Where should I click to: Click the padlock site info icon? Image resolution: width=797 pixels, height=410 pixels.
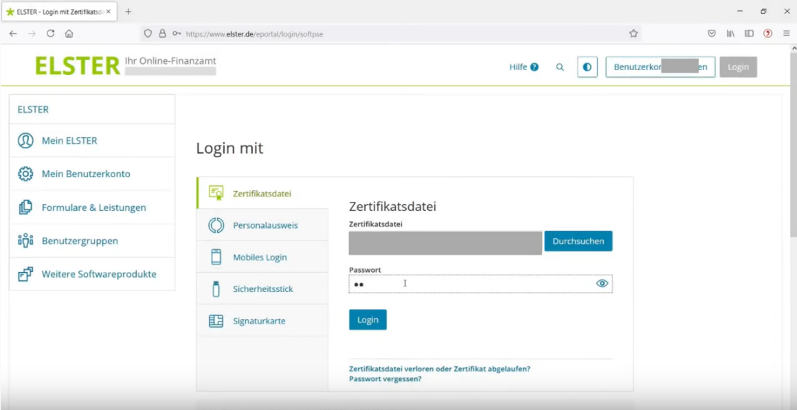click(x=162, y=34)
